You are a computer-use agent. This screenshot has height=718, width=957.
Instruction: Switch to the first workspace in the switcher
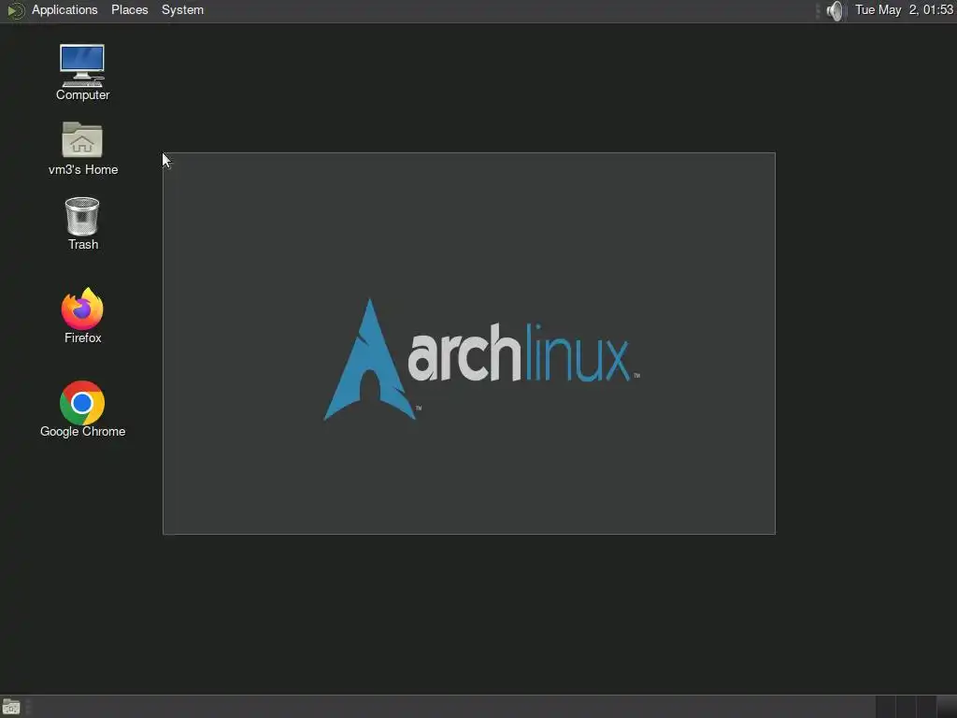click(886, 707)
